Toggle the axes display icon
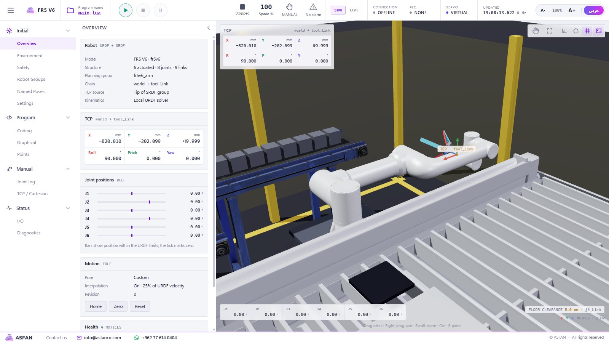 click(564, 31)
